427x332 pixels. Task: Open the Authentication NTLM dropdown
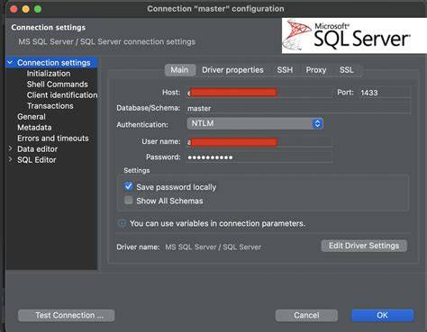click(x=255, y=123)
